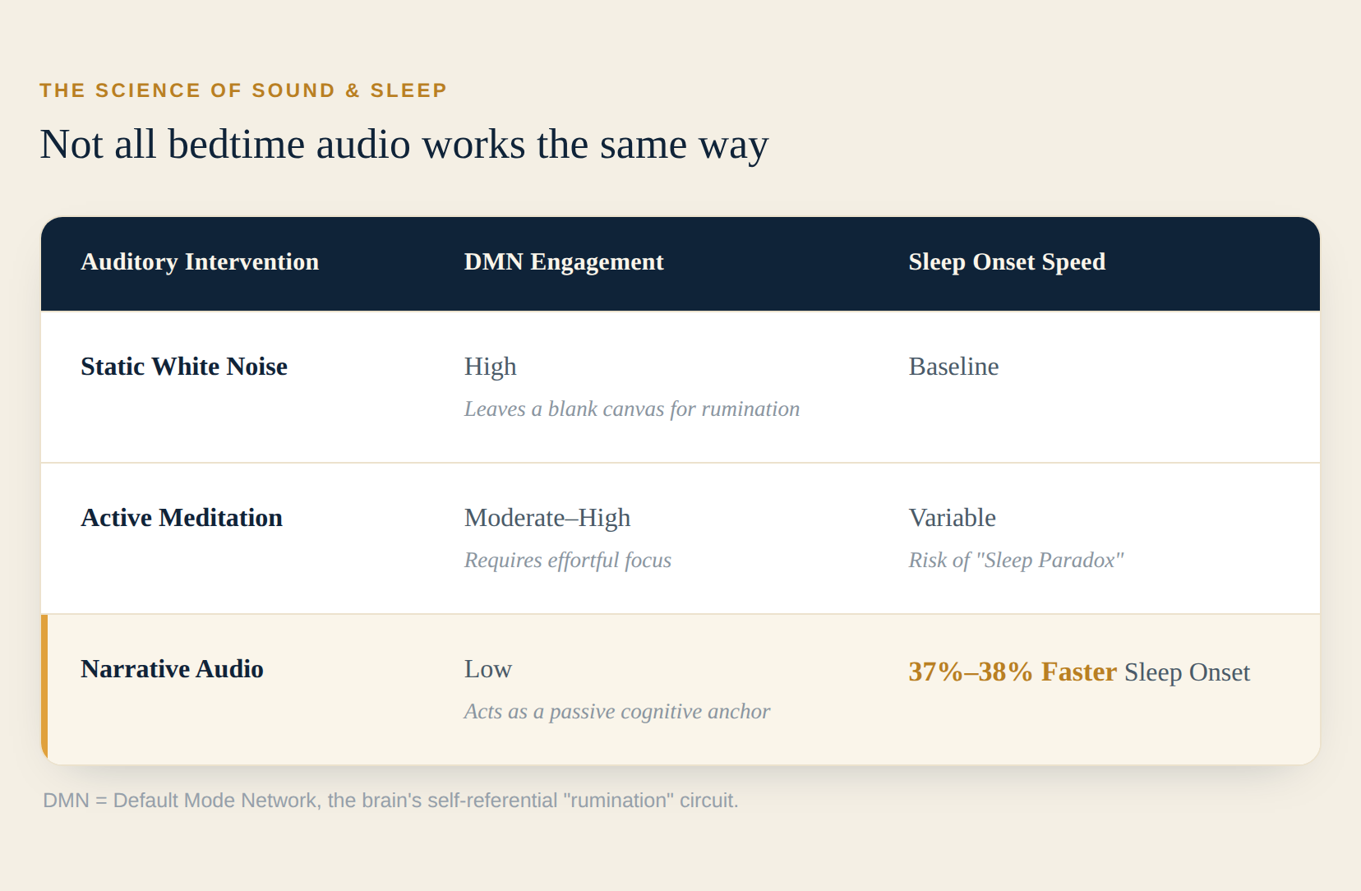Click the 'Static White Noise' row label
This screenshot has height=891, width=1361.
pyautogui.click(x=184, y=367)
